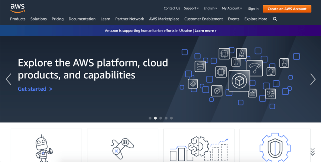The width and height of the screenshot is (321, 162).
Task: Go to previous carousel slide arrow
Action: (x=9, y=79)
